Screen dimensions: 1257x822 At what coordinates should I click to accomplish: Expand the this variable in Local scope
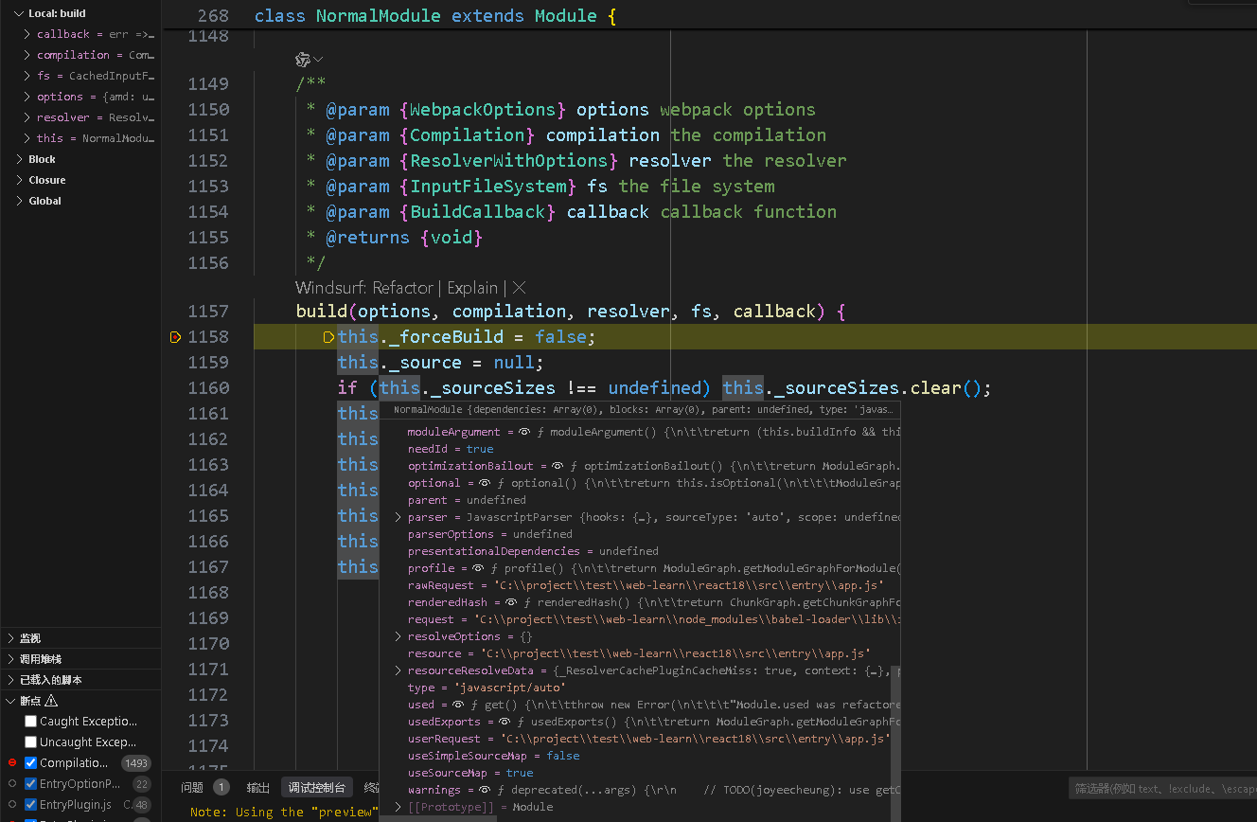coord(27,138)
